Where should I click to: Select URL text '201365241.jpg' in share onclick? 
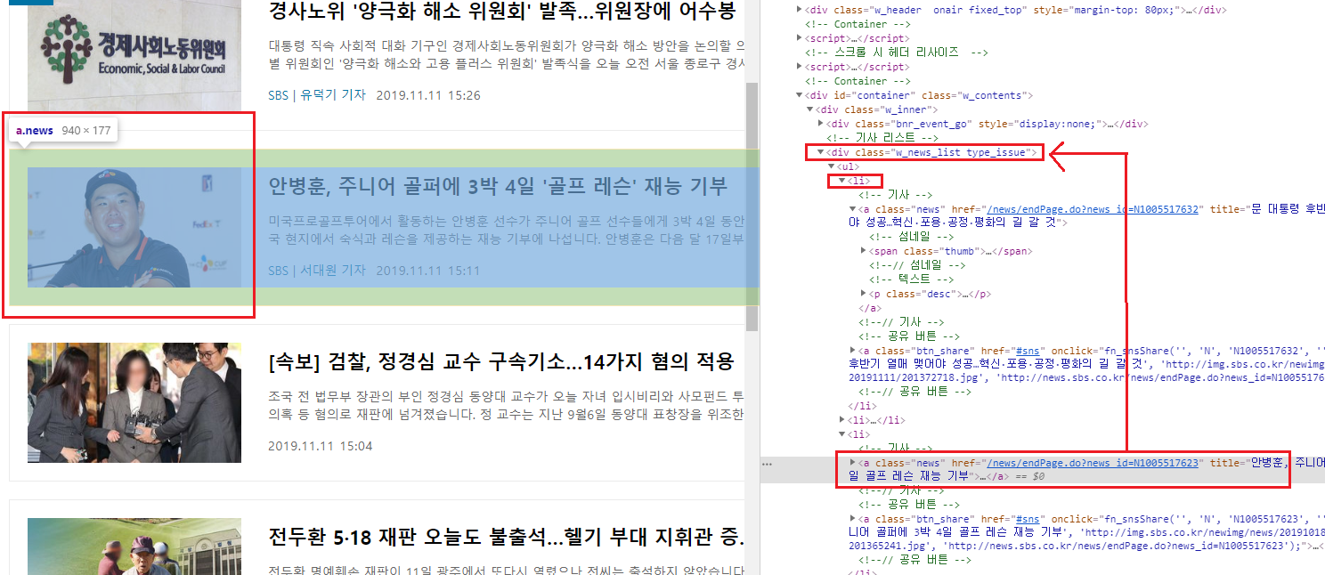point(888,546)
